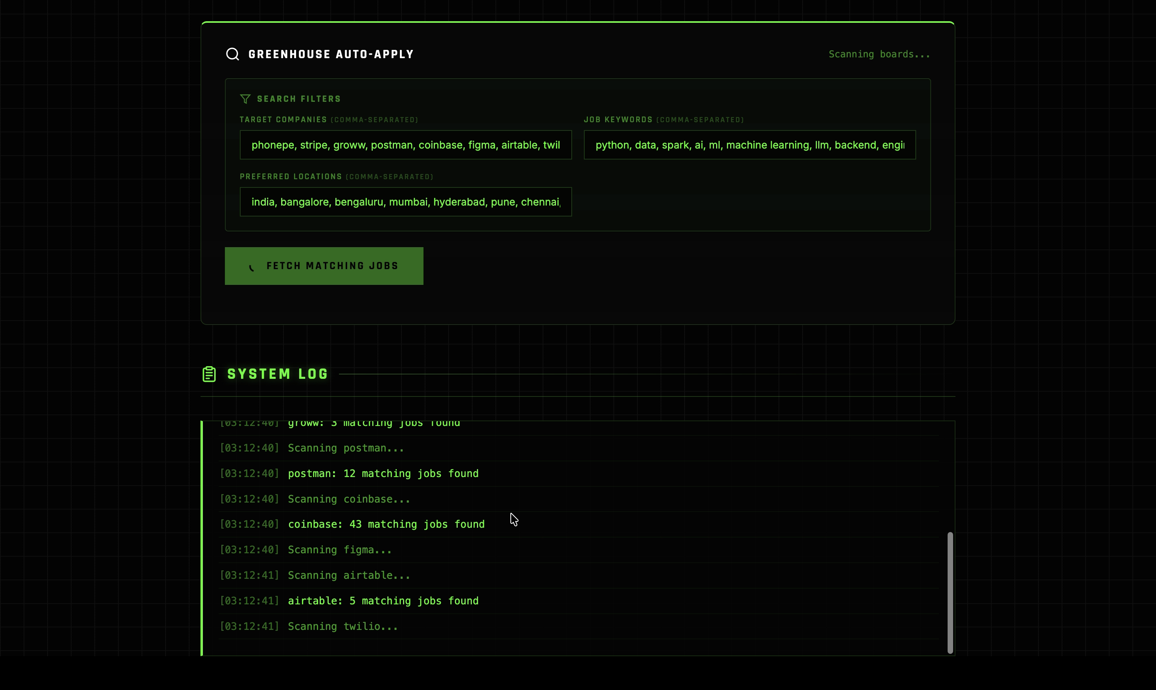Click the 'Scanning boards...' status text
Screen dimensions: 1156x690
point(879,54)
